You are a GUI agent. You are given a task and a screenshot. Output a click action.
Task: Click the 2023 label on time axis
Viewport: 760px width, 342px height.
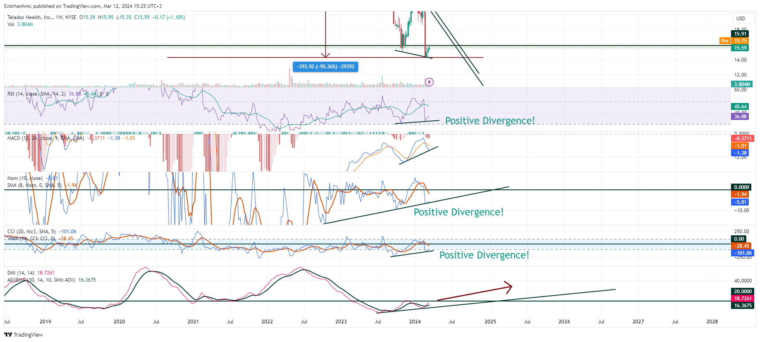tap(341, 322)
